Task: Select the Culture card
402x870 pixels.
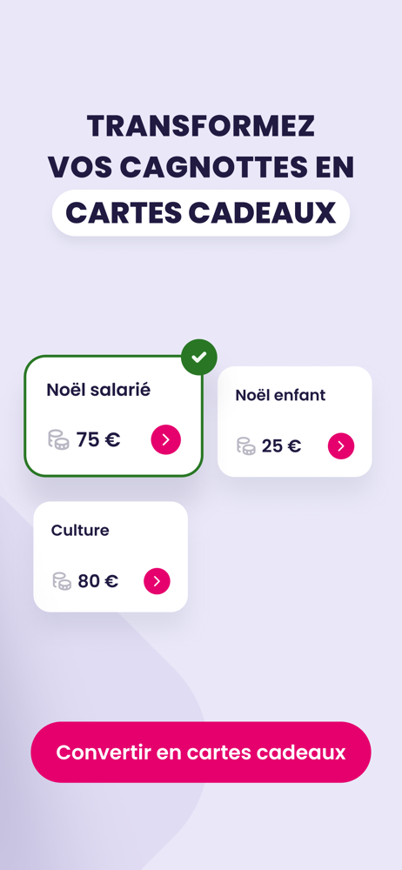Action: tap(111, 557)
